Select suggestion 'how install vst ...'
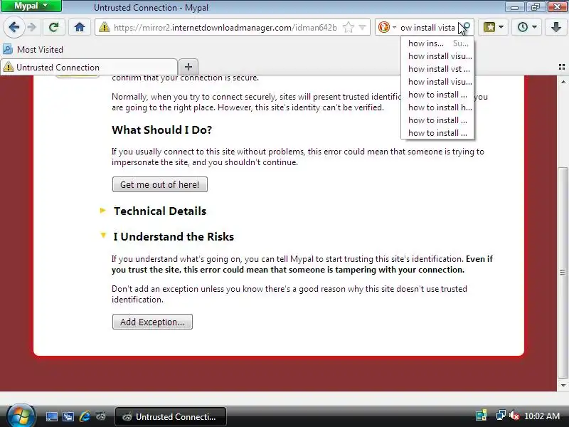This screenshot has width=569, height=427. click(437, 69)
